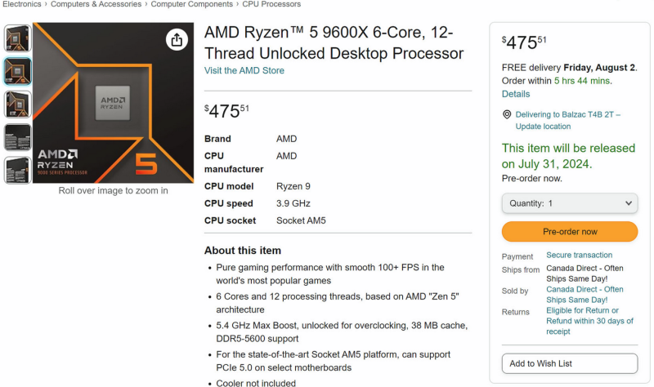Image resolution: width=654 pixels, height=387 pixels.
Task: Select the fifth product thumbnail
Action: point(17,170)
